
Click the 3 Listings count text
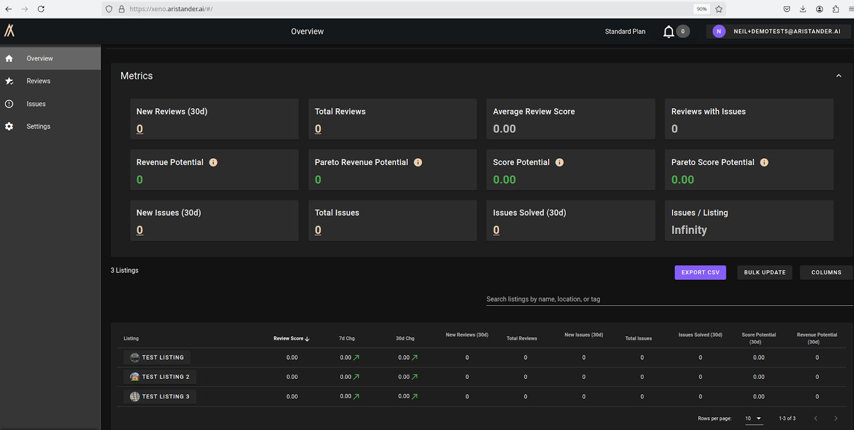pos(124,271)
